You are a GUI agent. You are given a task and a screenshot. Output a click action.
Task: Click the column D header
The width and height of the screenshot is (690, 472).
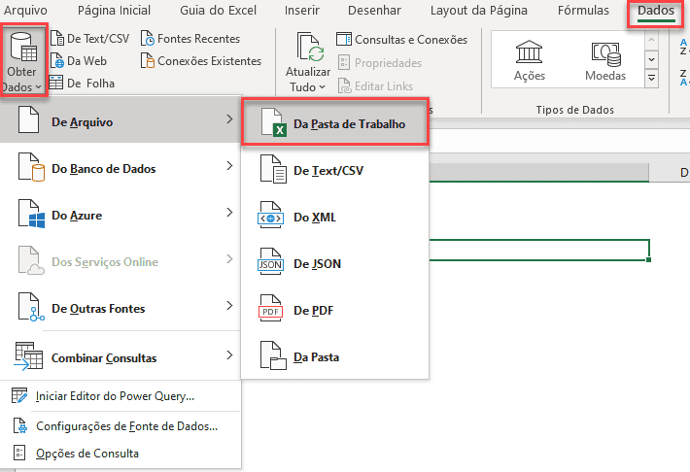click(x=670, y=173)
